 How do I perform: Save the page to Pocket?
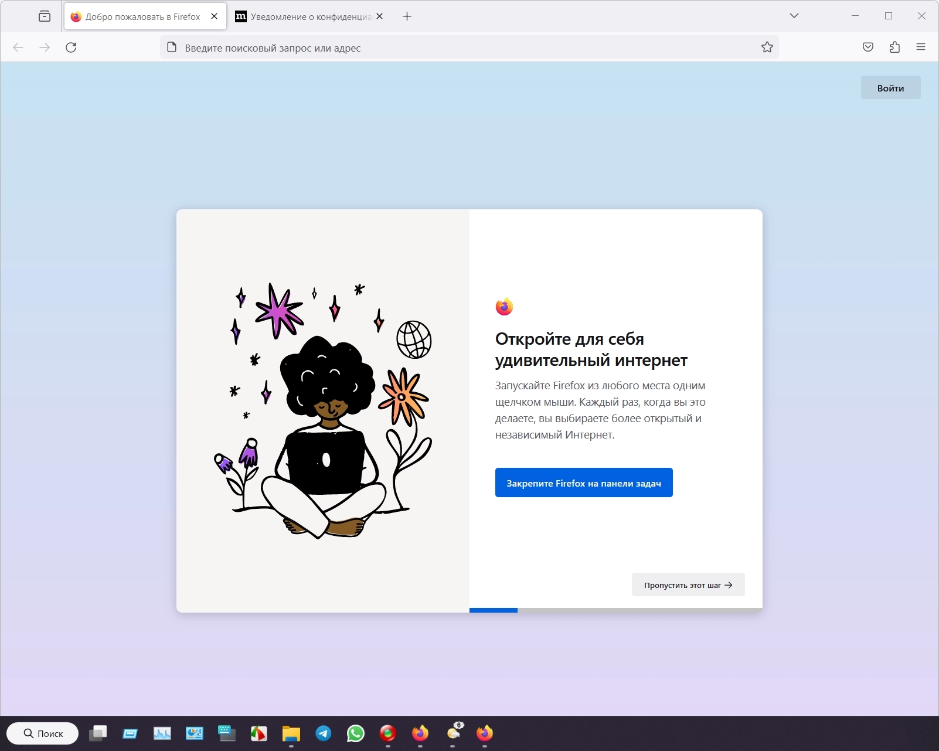[x=868, y=47]
